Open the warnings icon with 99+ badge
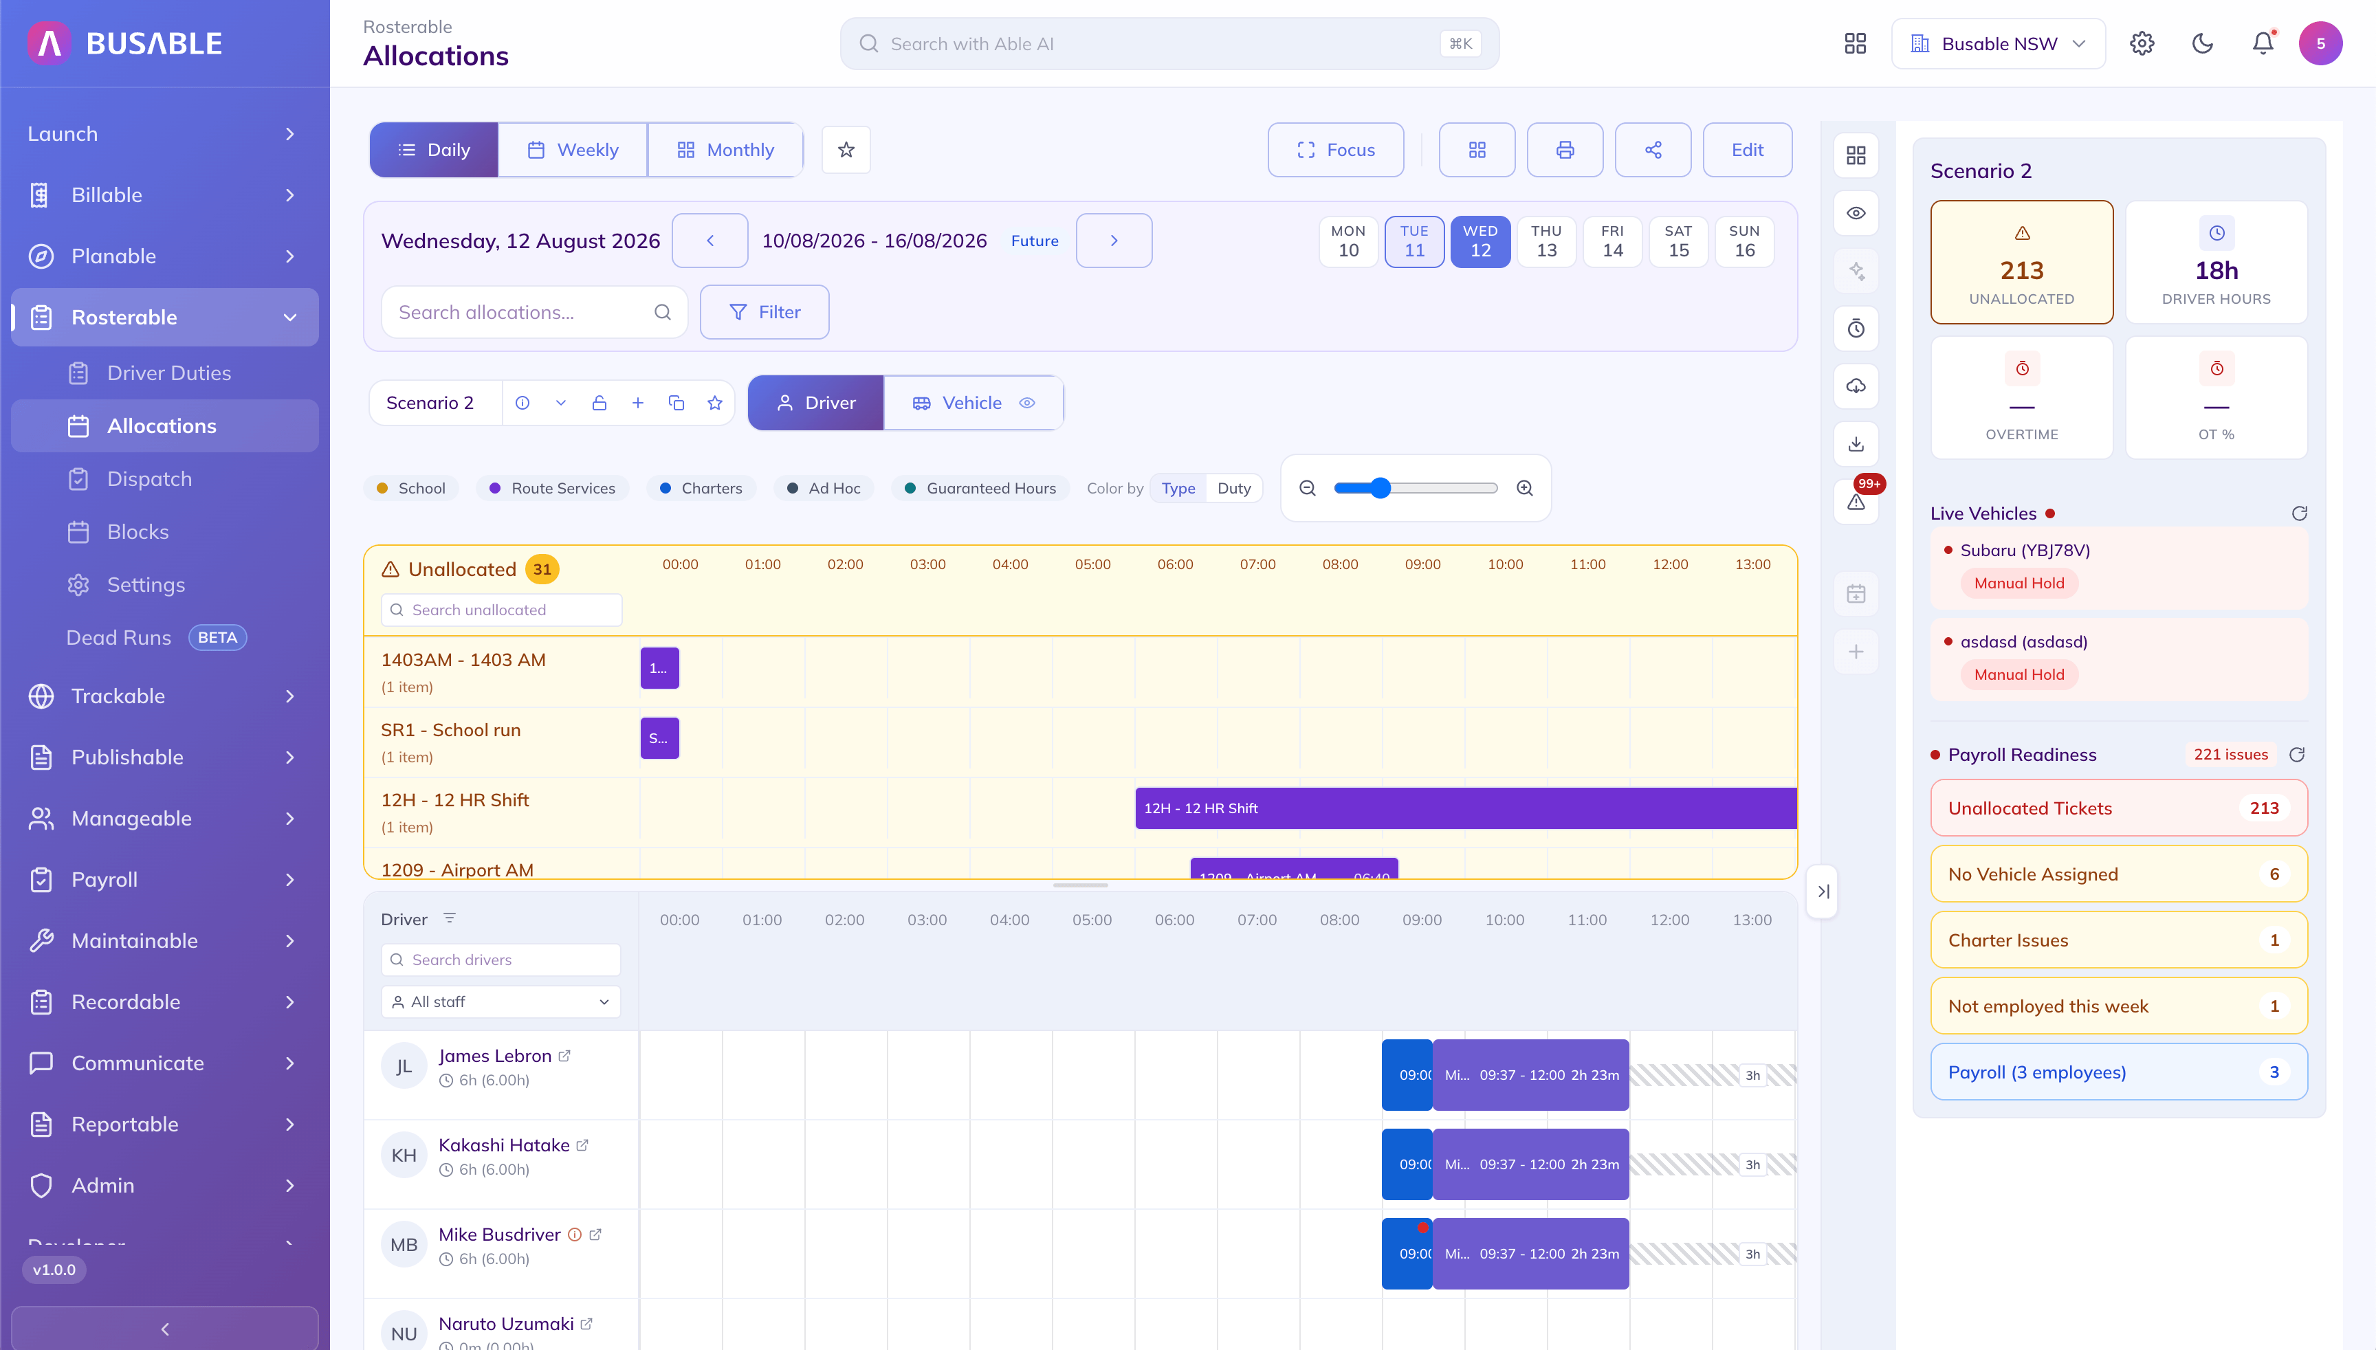 tap(1856, 502)
